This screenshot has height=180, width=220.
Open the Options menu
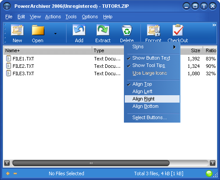point(90,17)
